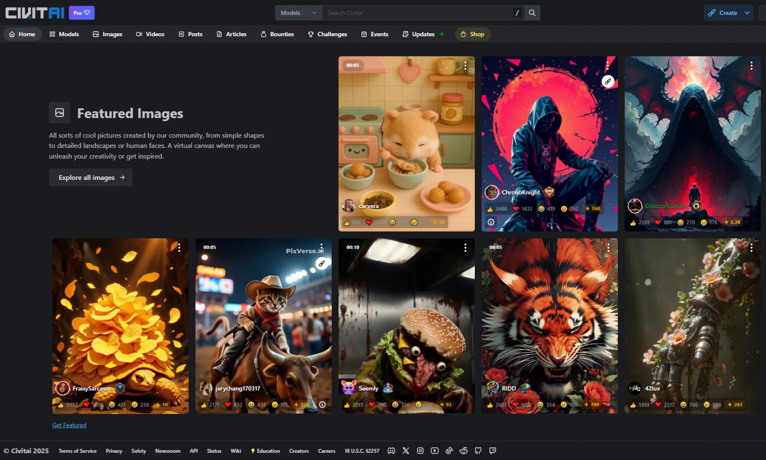This screenshot has height=460, width=766.
Task: Open Civitai's GitHub page from footer
Action: [x=478, y=451]
